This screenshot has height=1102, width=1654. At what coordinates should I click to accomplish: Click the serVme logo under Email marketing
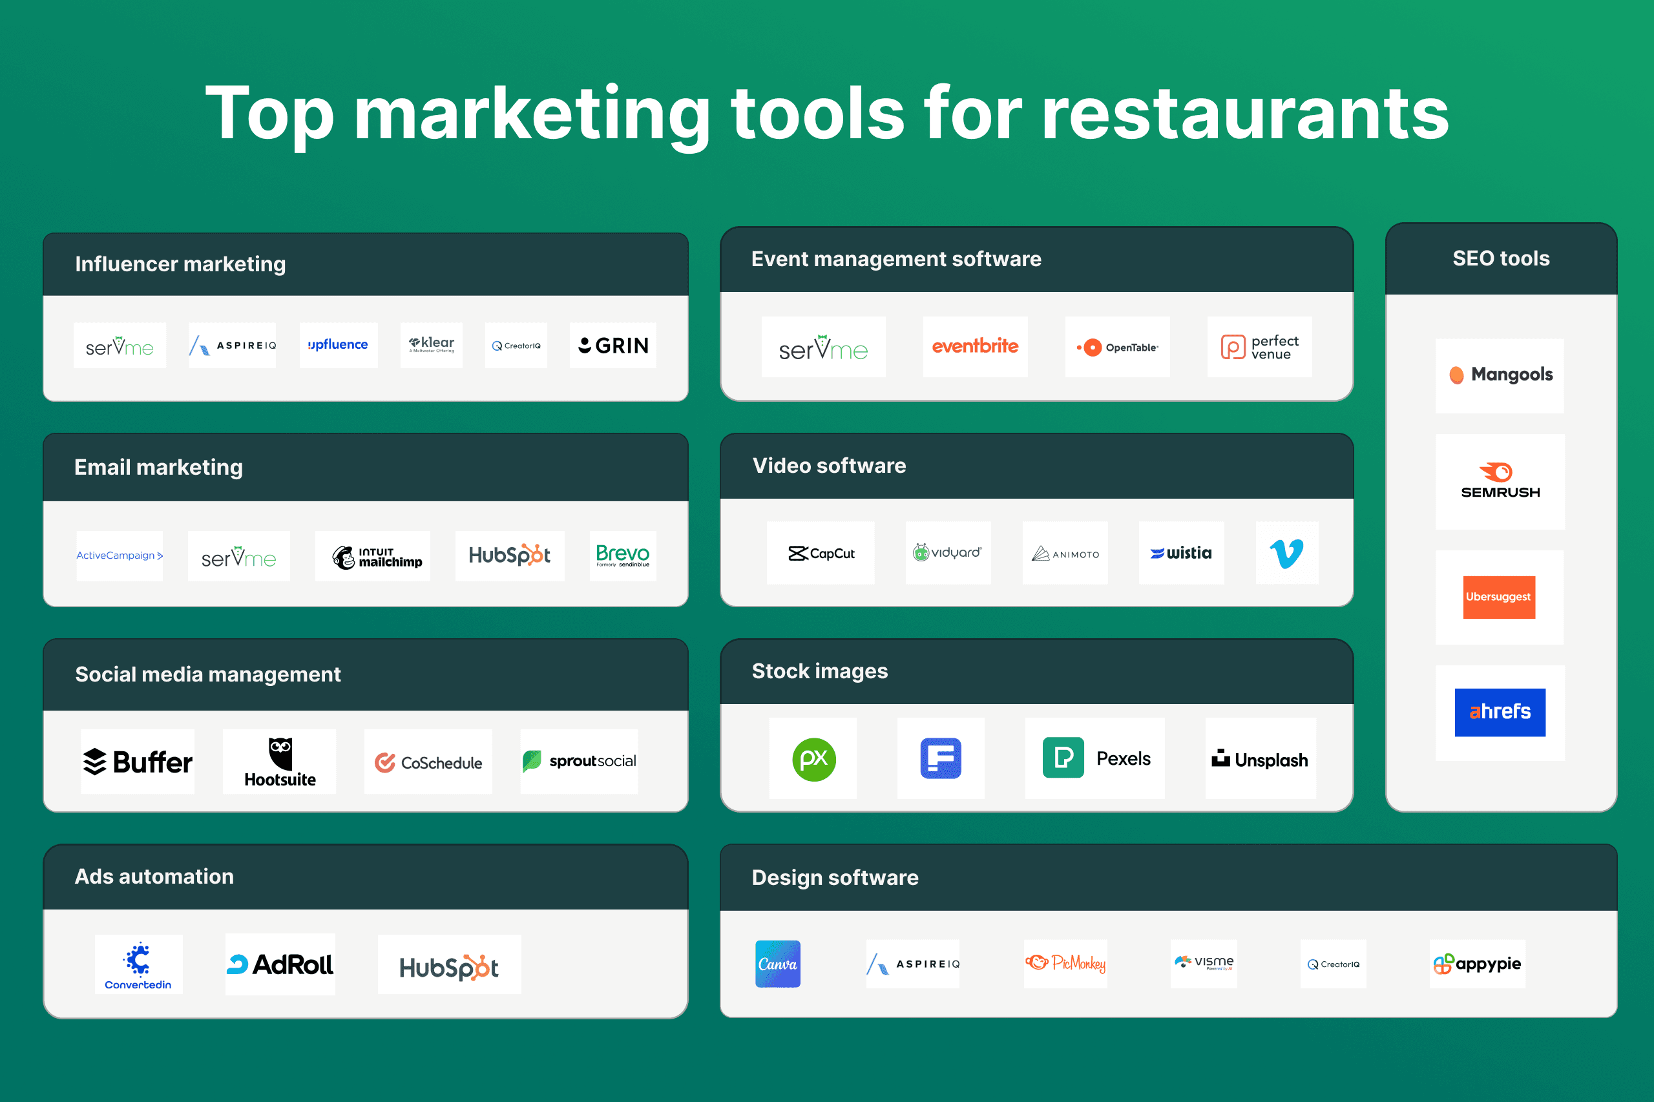pyautogui.click(x=239, y=556)
